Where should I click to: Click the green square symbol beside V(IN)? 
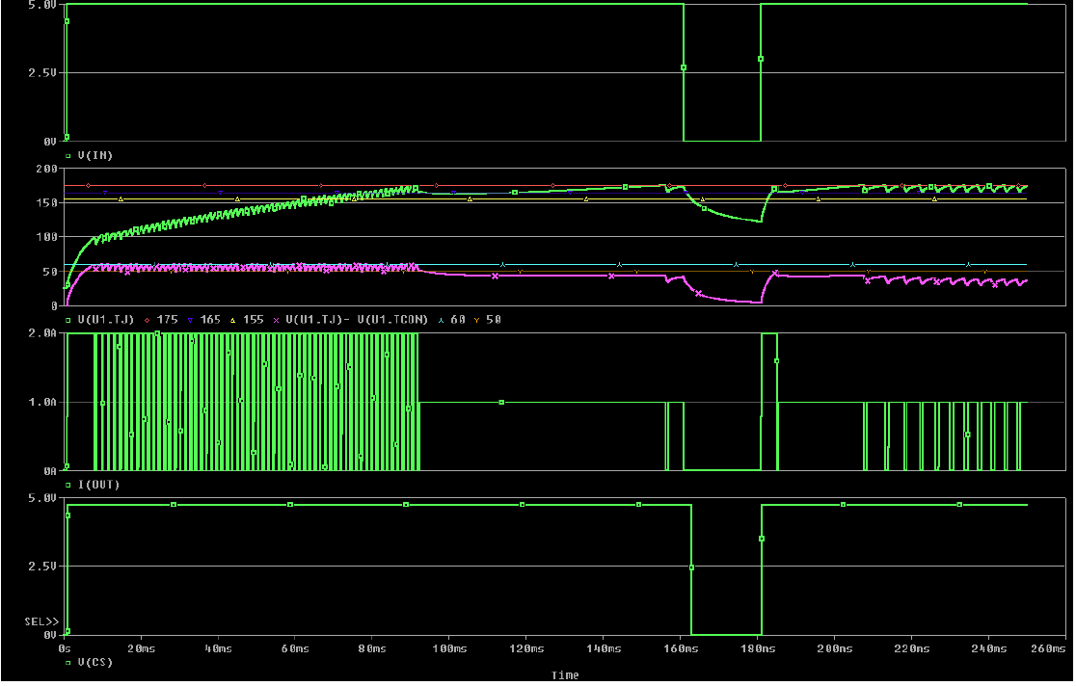[67, 155]
